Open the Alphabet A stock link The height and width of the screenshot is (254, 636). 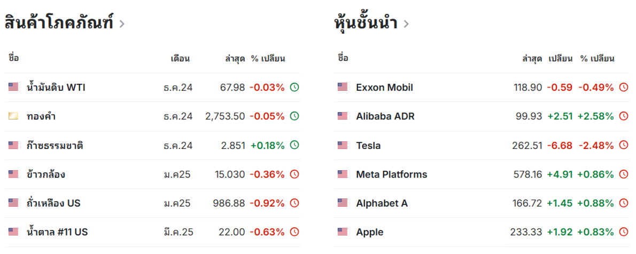(382, 203)
